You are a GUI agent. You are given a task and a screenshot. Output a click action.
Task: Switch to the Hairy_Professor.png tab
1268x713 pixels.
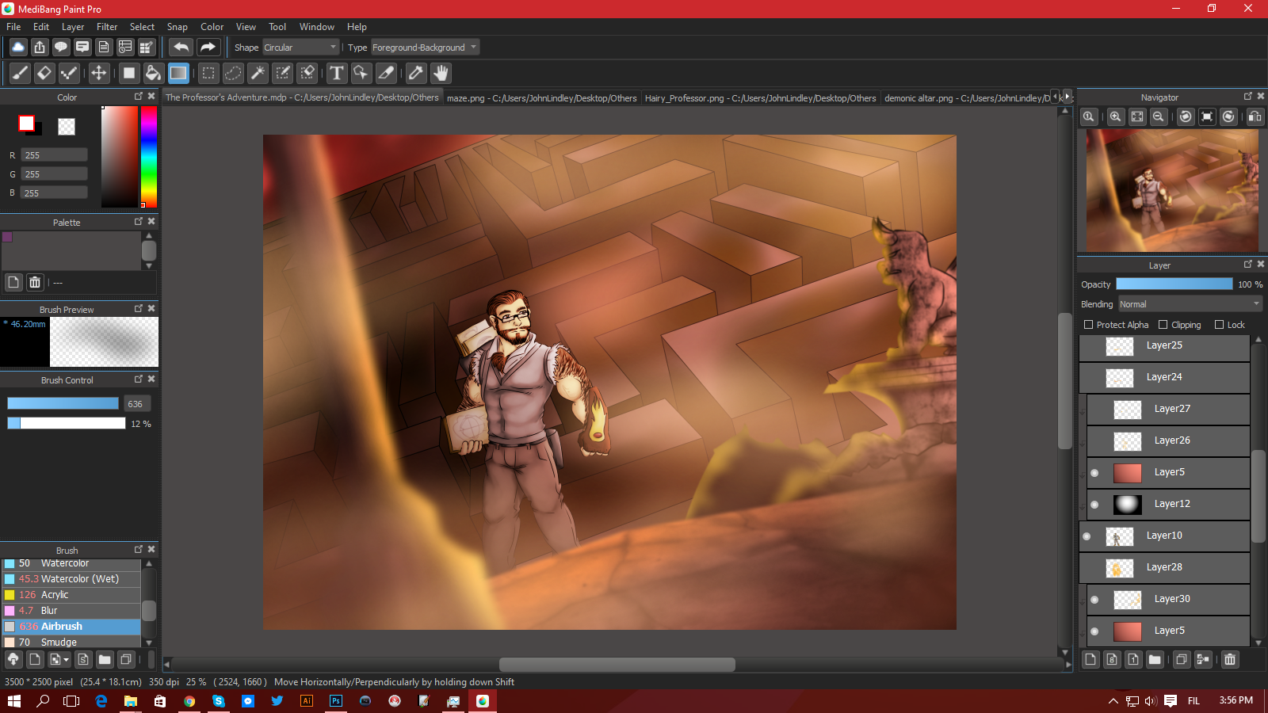[x=761, y=98]
